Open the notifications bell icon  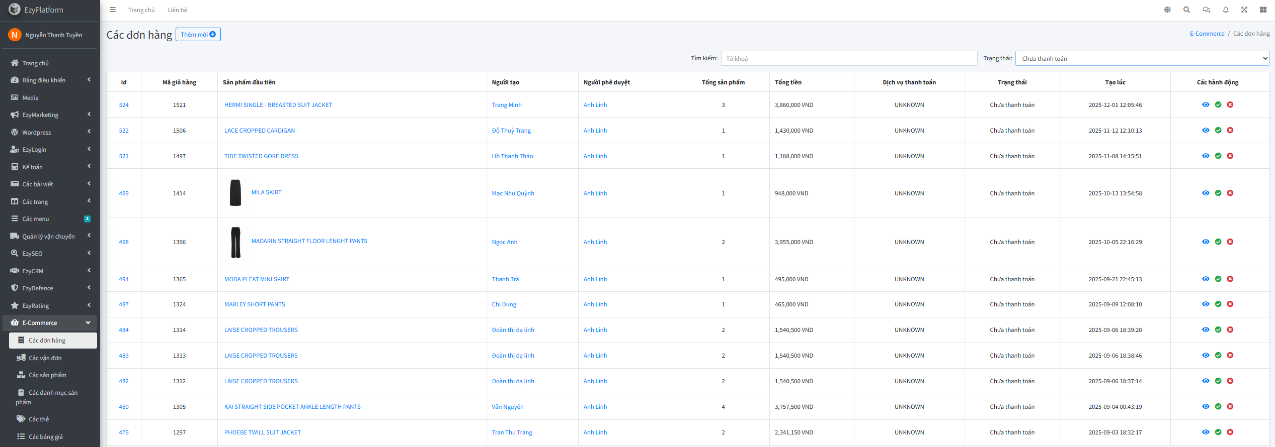pyautogui.click(x=1226, y=10)
